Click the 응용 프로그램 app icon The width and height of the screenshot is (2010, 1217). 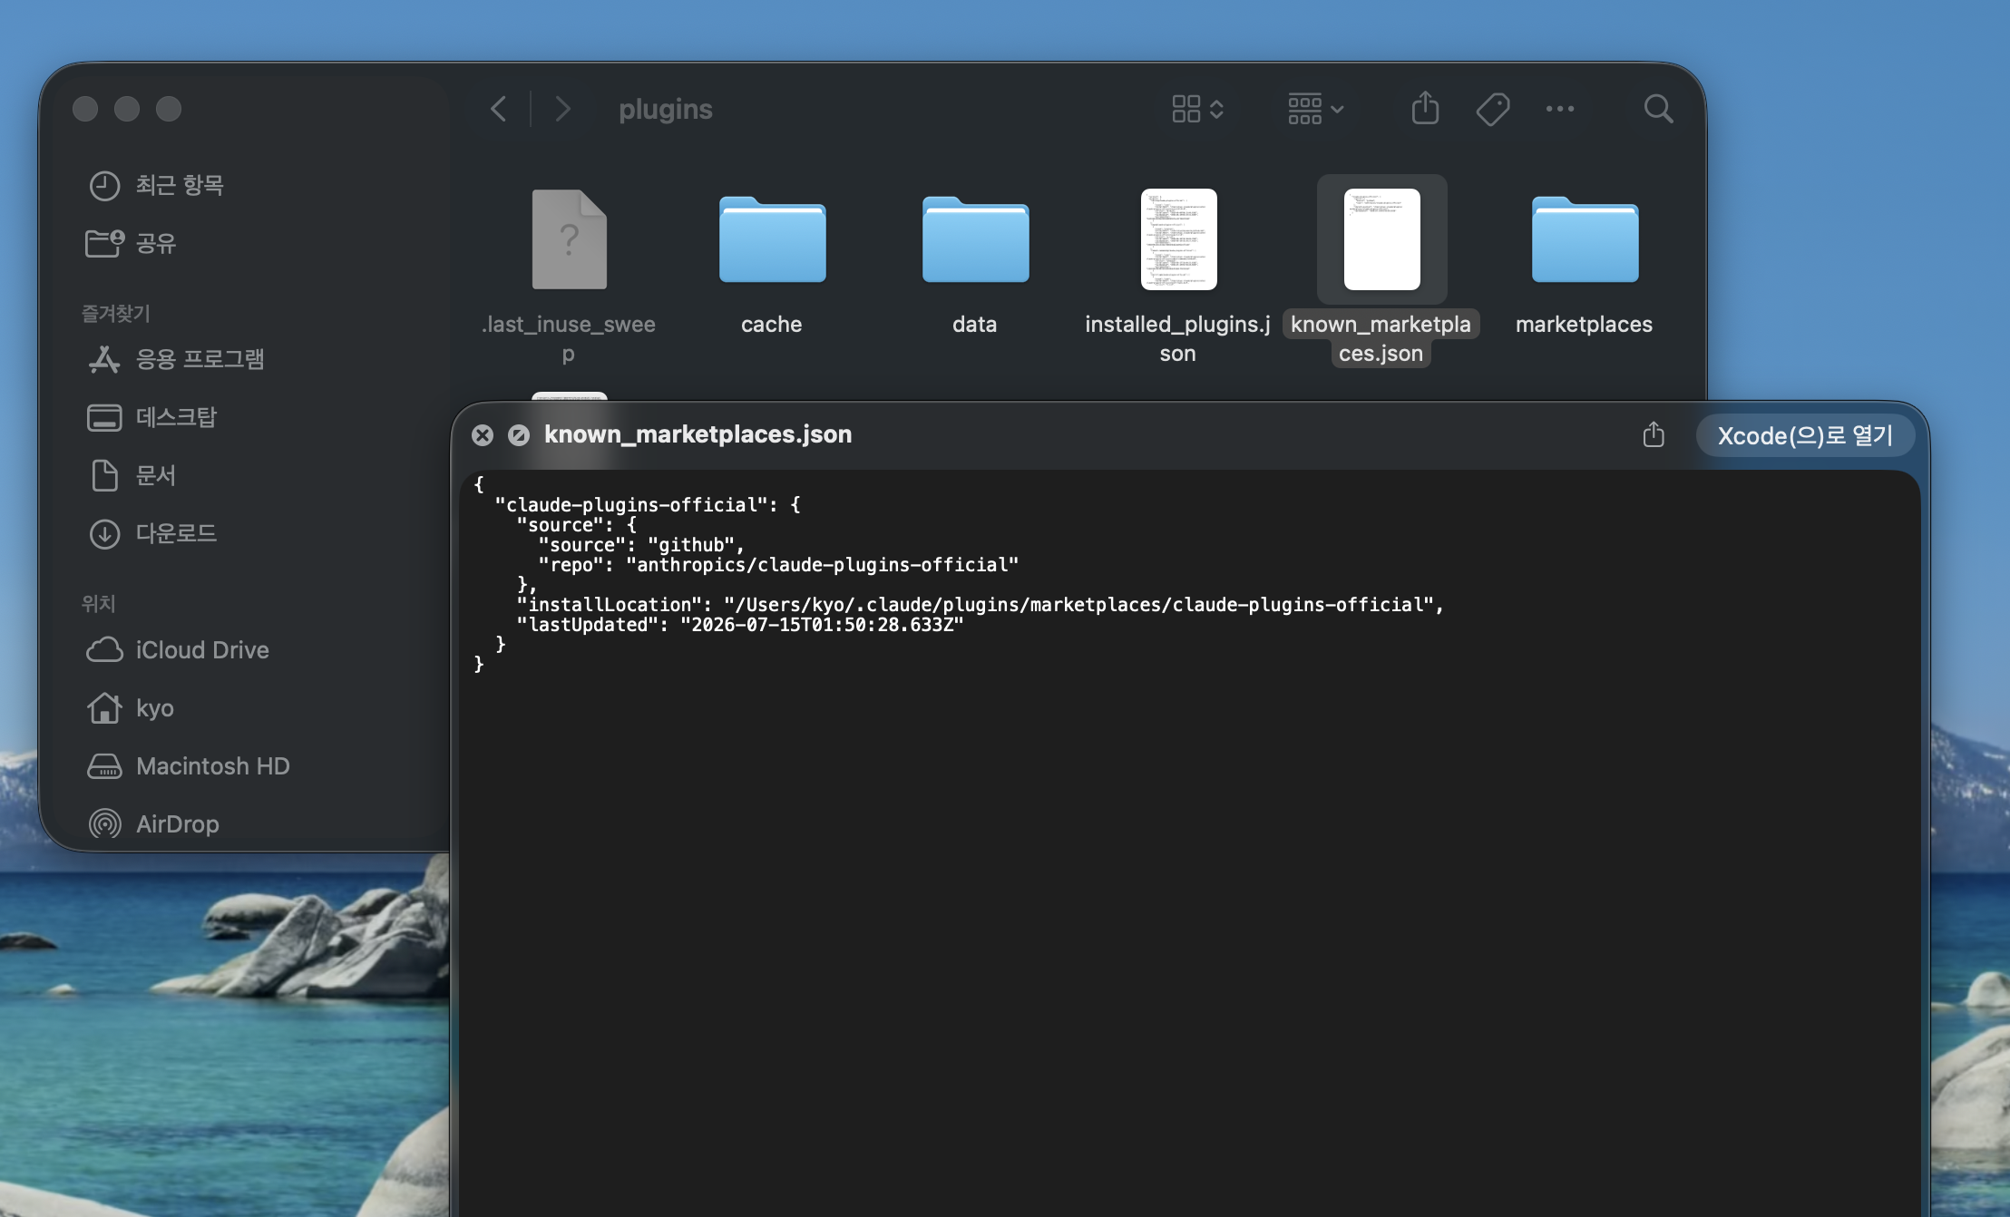click(104, 359)
